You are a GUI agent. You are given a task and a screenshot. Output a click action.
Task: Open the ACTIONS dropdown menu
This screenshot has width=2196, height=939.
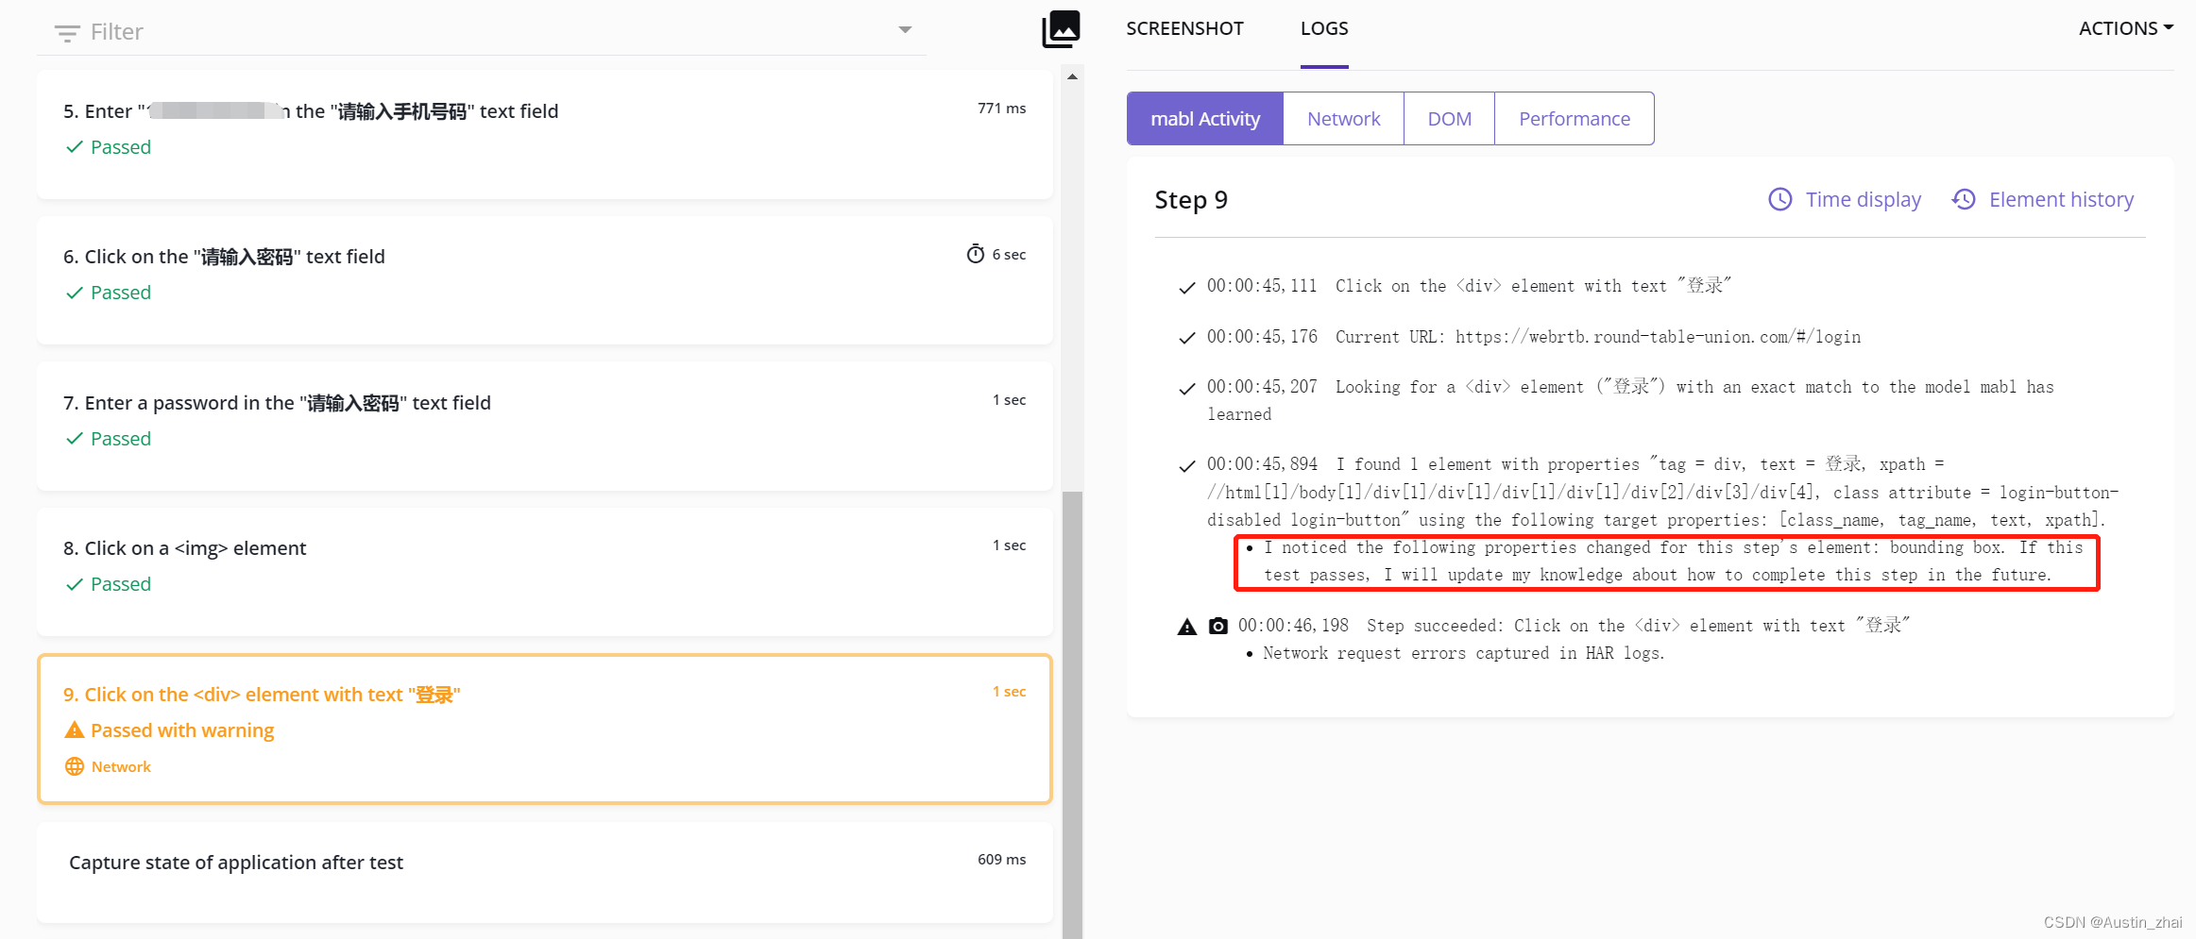(x=2125, y=28)
